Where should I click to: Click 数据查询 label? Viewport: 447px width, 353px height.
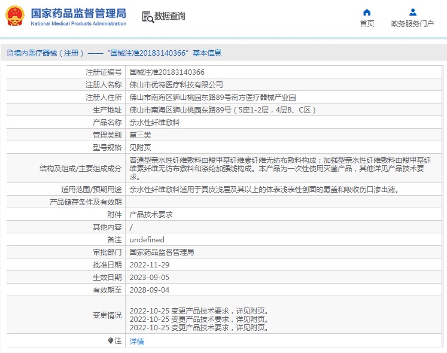coord(169,16)
